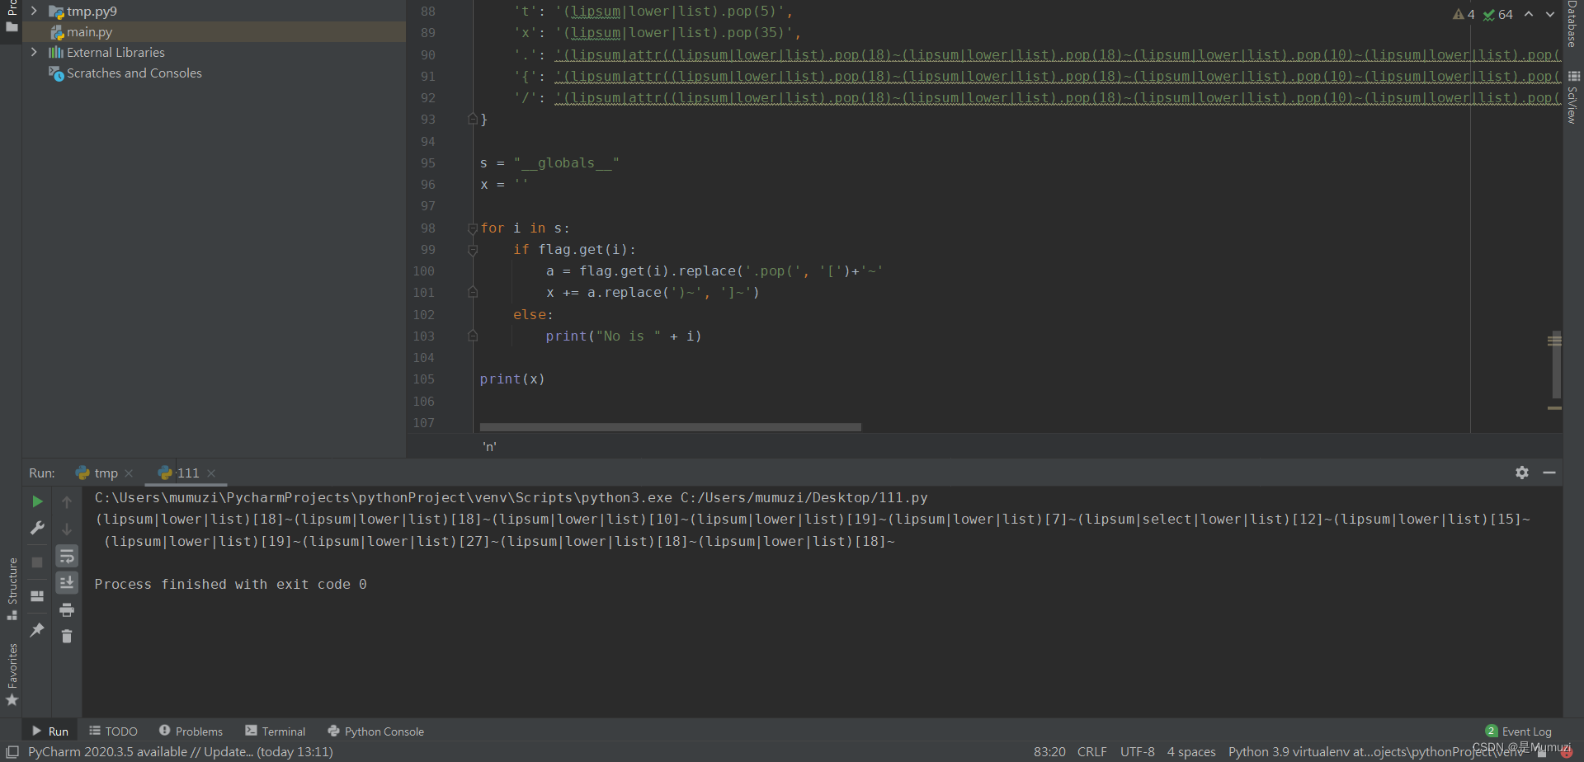Click the 'n' breadcrumb below the editor
The width and height of the screenshot is (1584, 762).
point(489,447)
